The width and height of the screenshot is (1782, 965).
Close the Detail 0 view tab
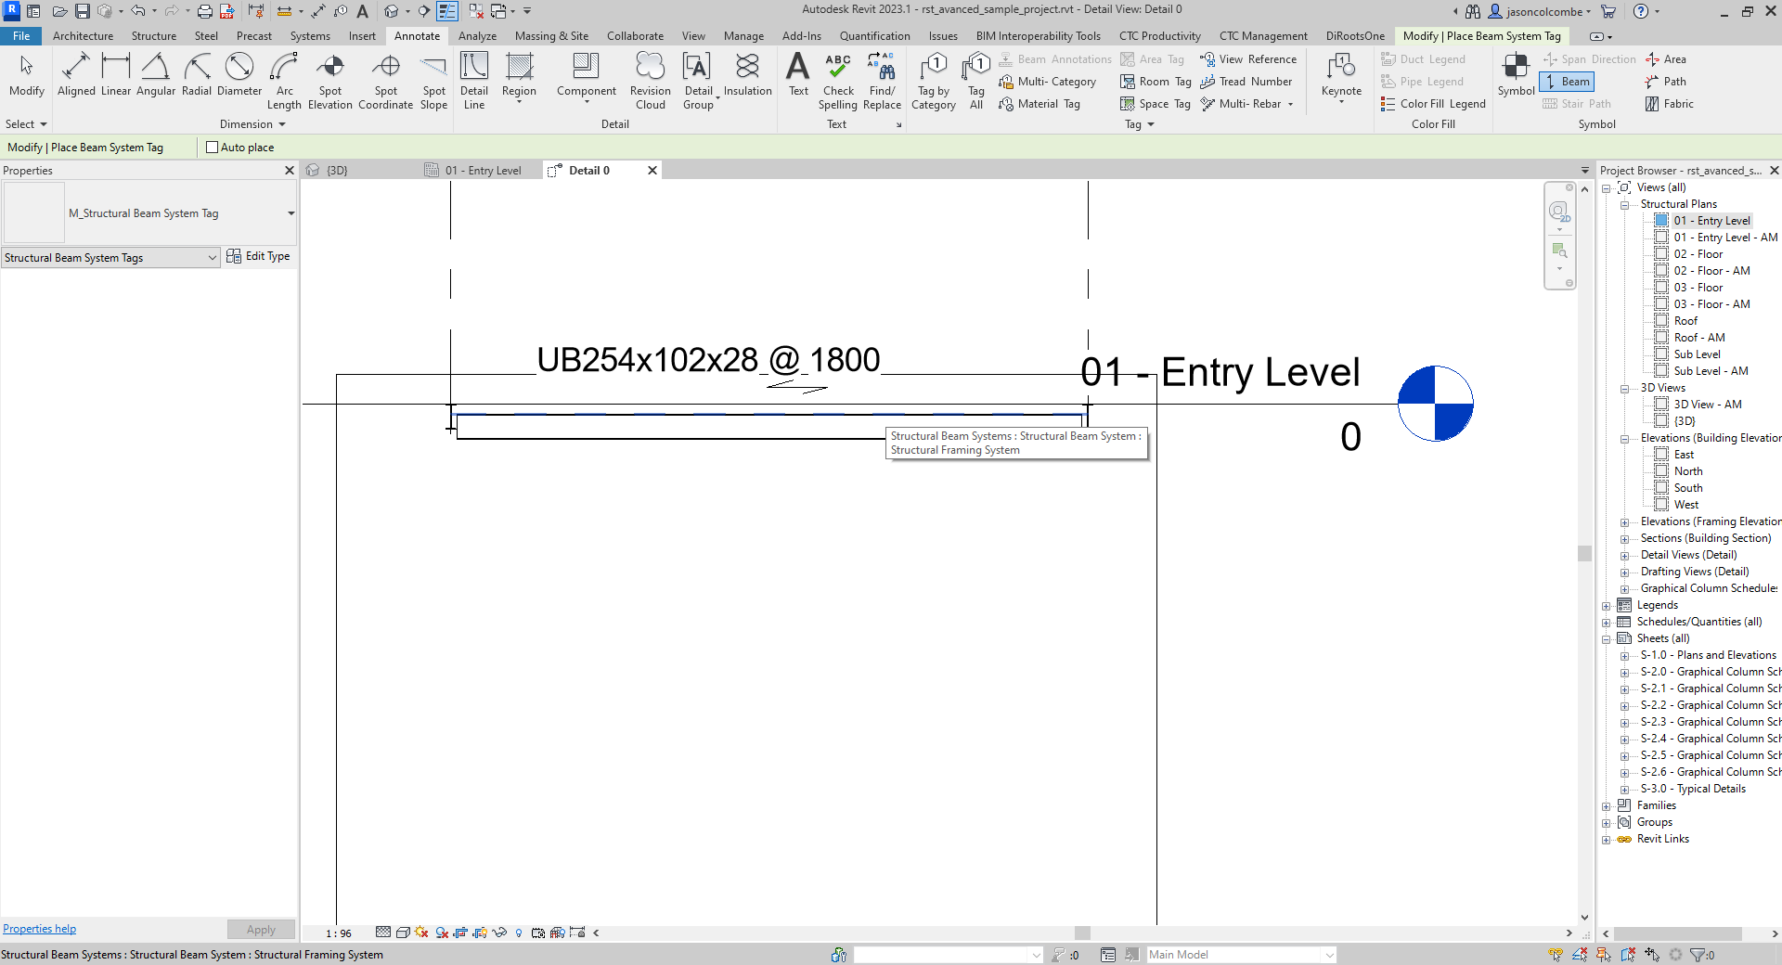[652, 171]
